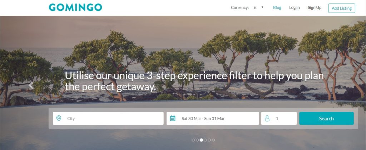Jump to the fifth carousel dot
The height and width of the screenshot is (150, 366).
pyautogui.click(x=209, y=140)
